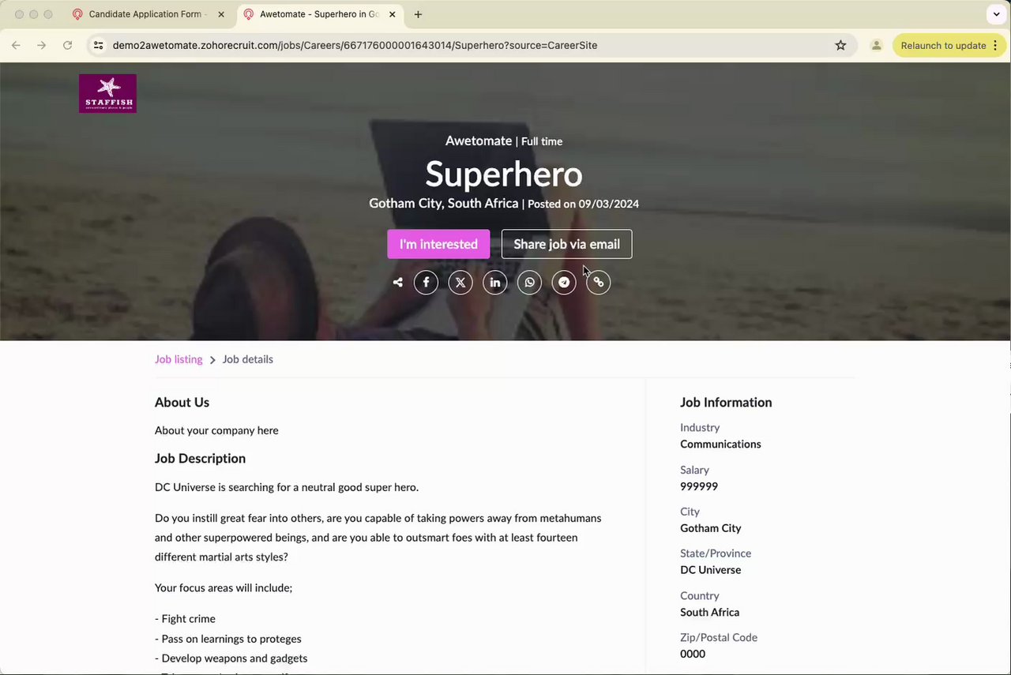Viewport: 1011px width, 675px height.
Task: Share job via WhatsApp
Action: coord(529,283)
